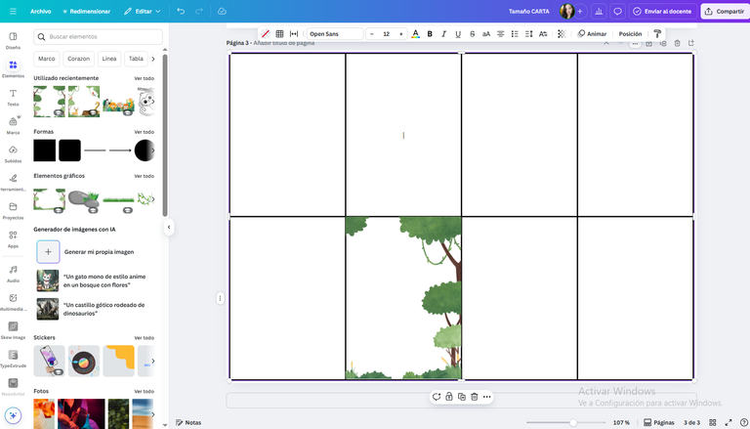Viewport: 750px width, 429px height.
Task: Click the Compartir button
Action: point(726,11)
